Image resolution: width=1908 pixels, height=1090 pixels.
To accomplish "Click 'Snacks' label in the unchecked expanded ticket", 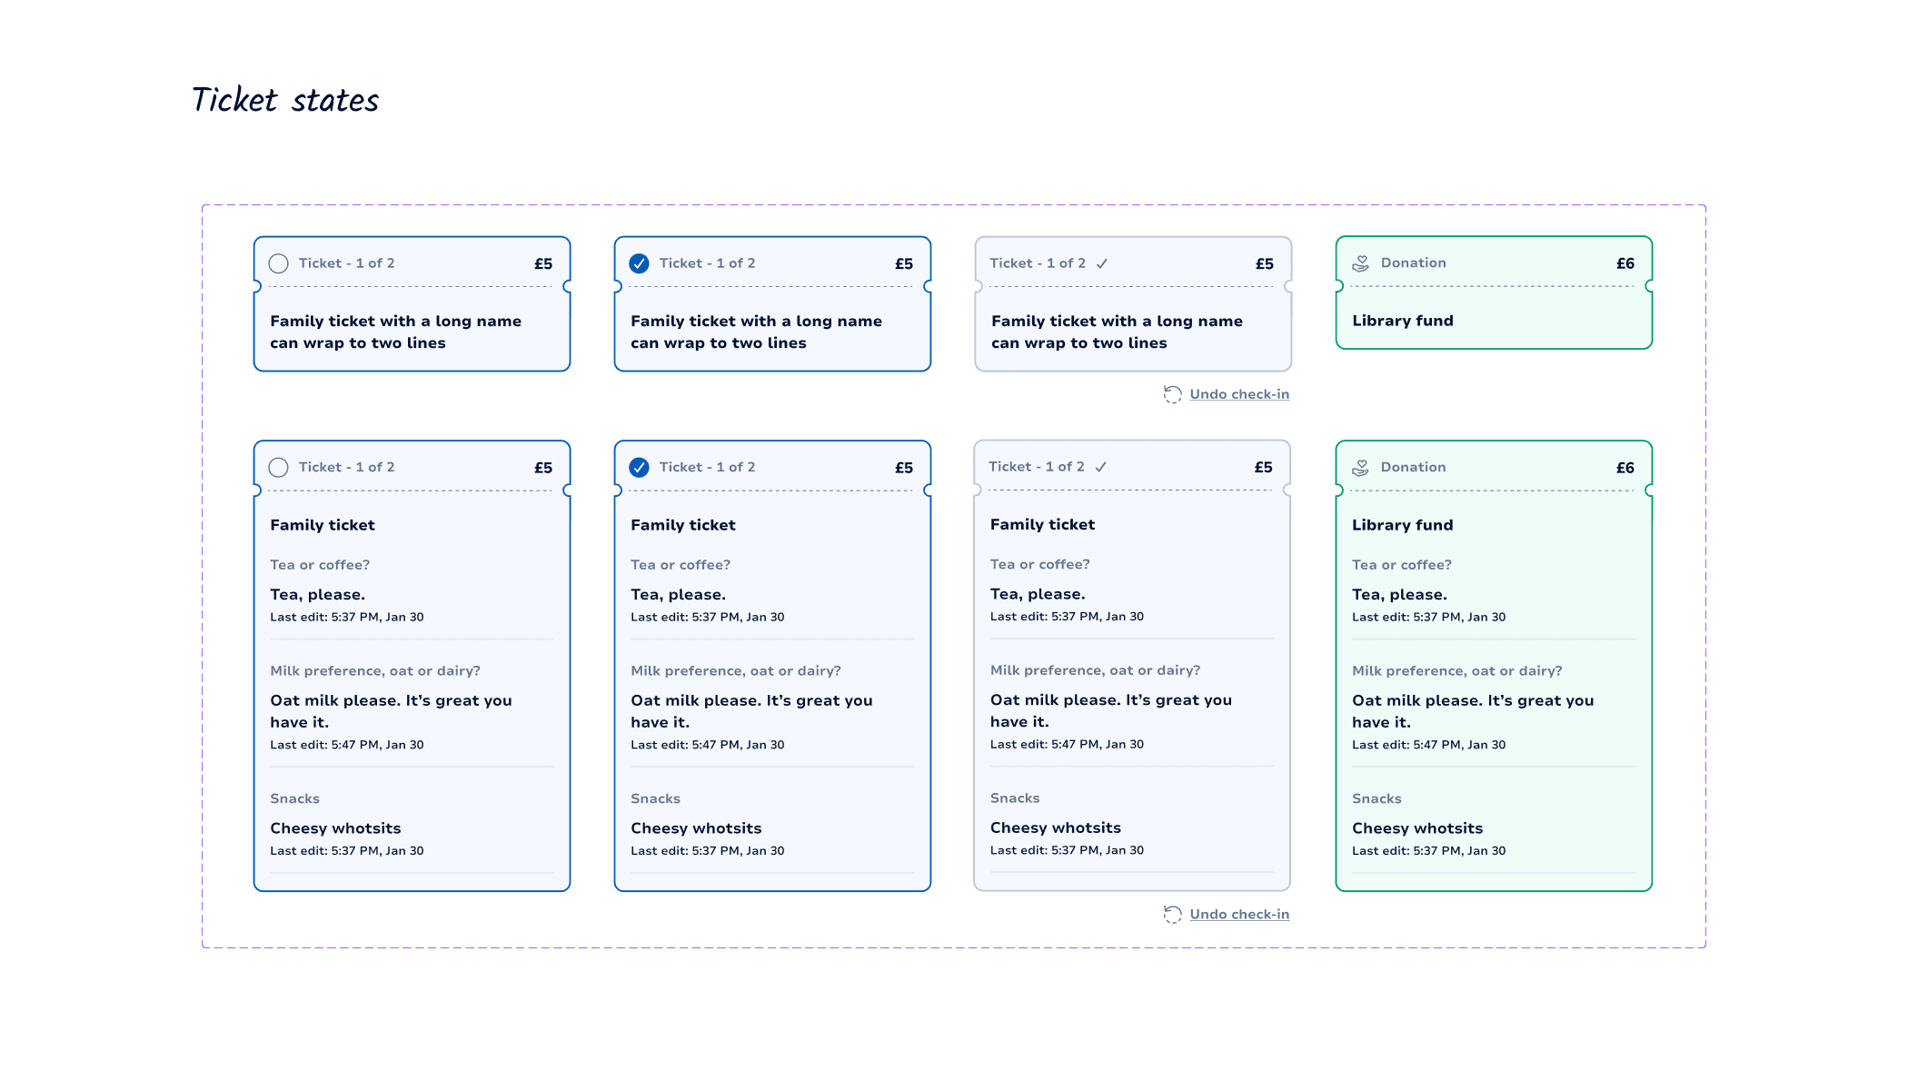I will click(x=294, y=798).
